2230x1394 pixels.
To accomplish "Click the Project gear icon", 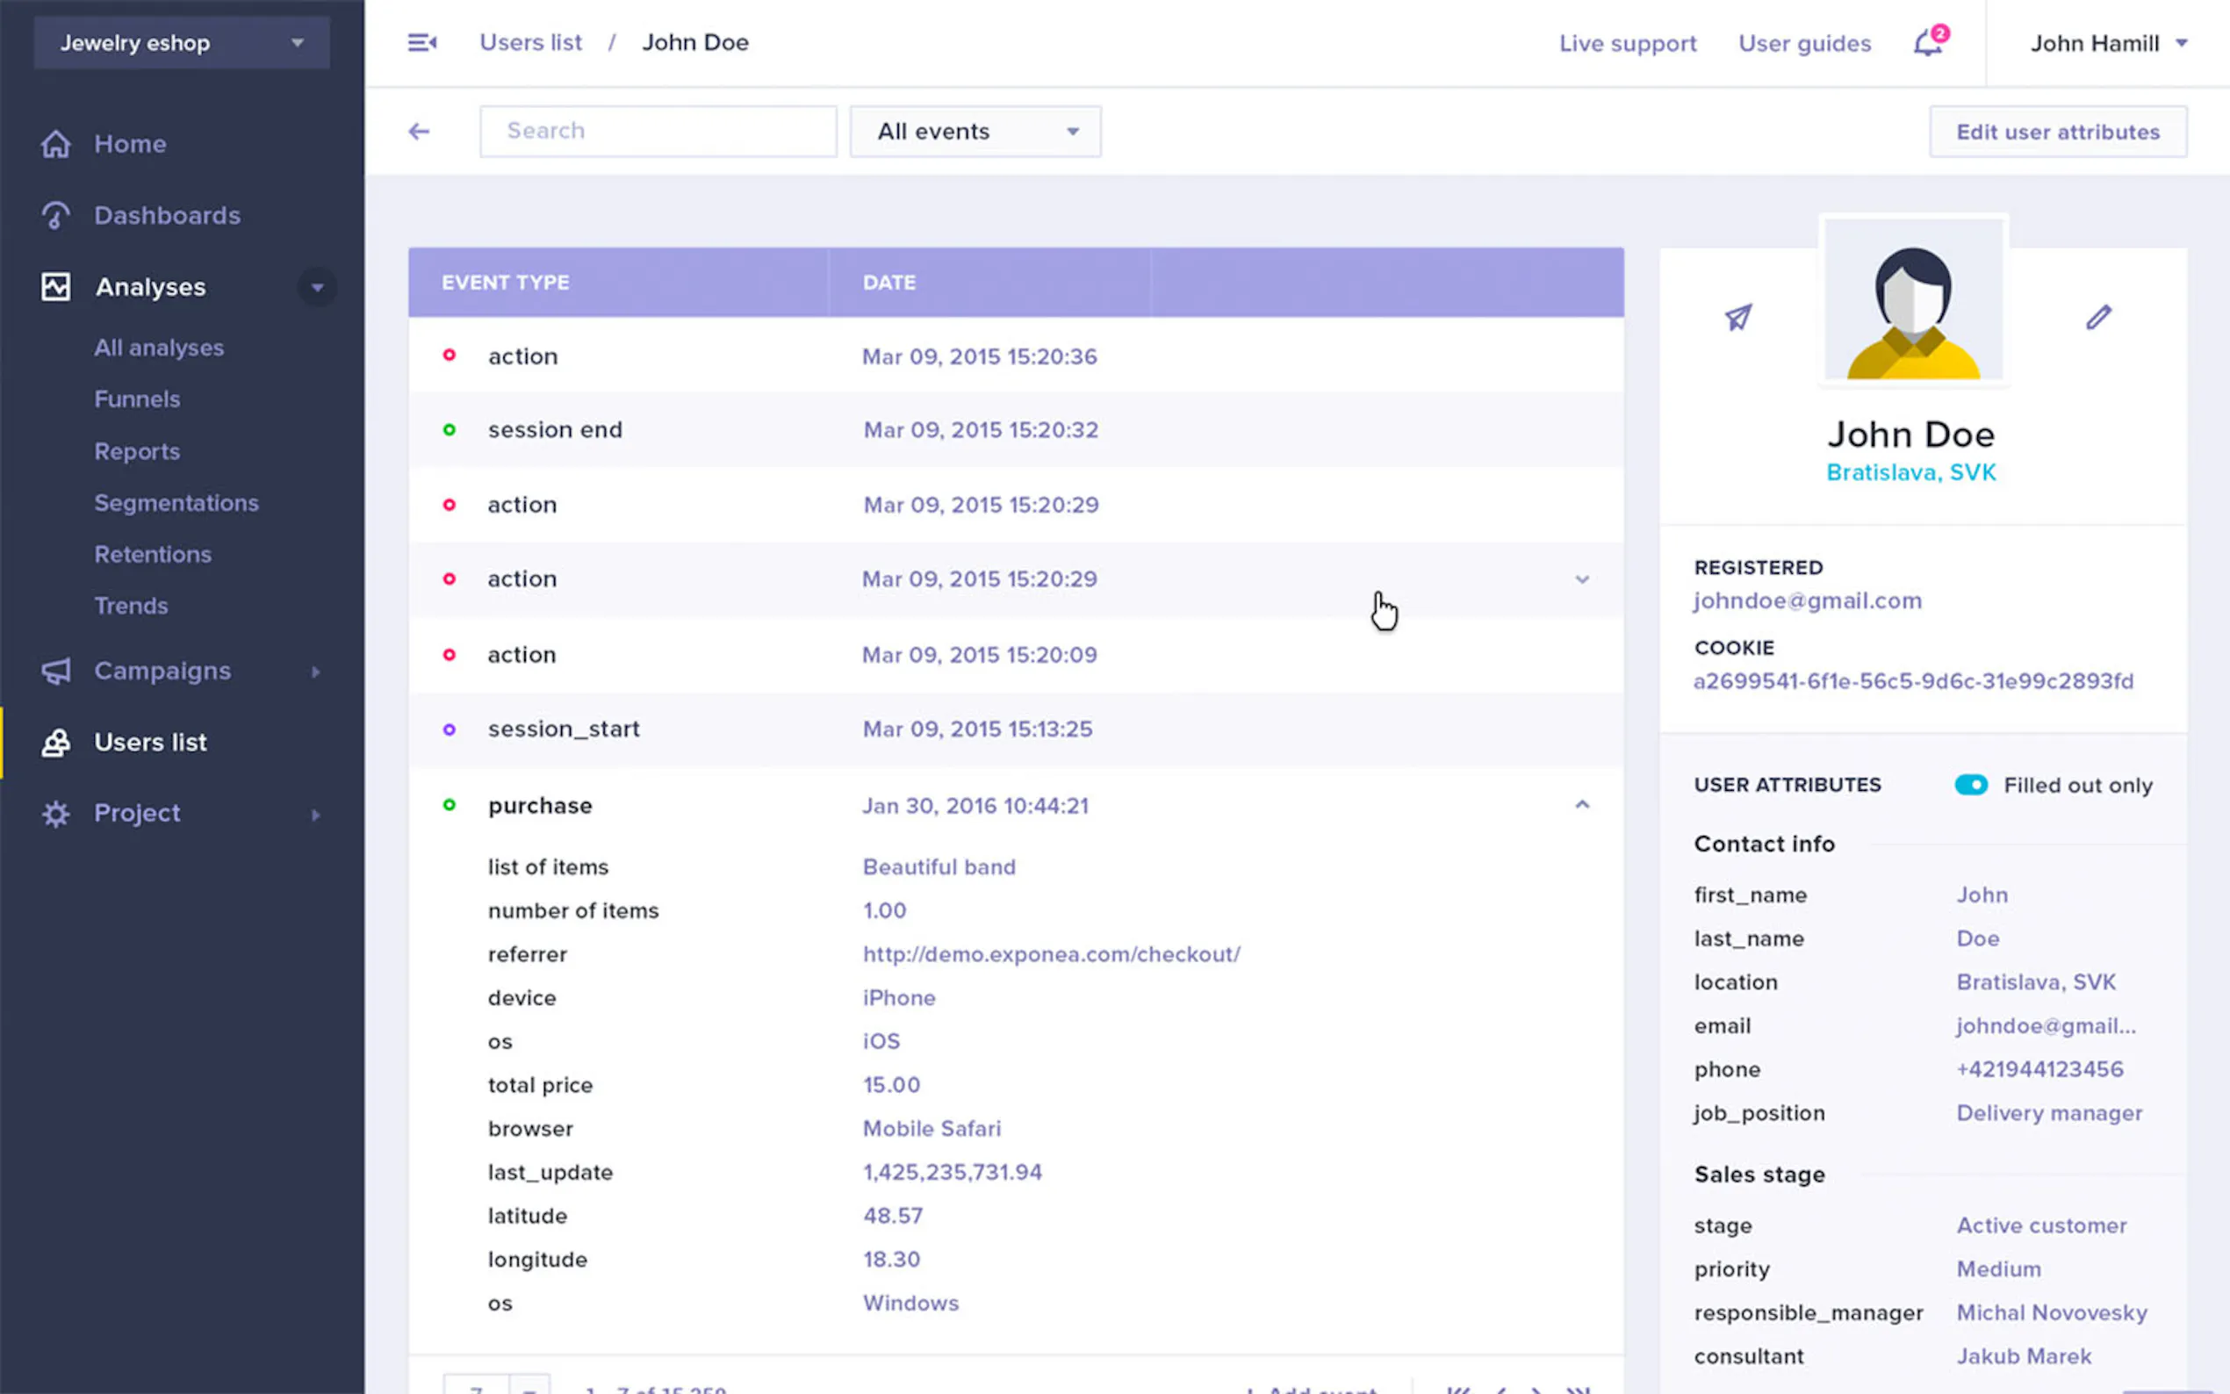I will [56, 813].
